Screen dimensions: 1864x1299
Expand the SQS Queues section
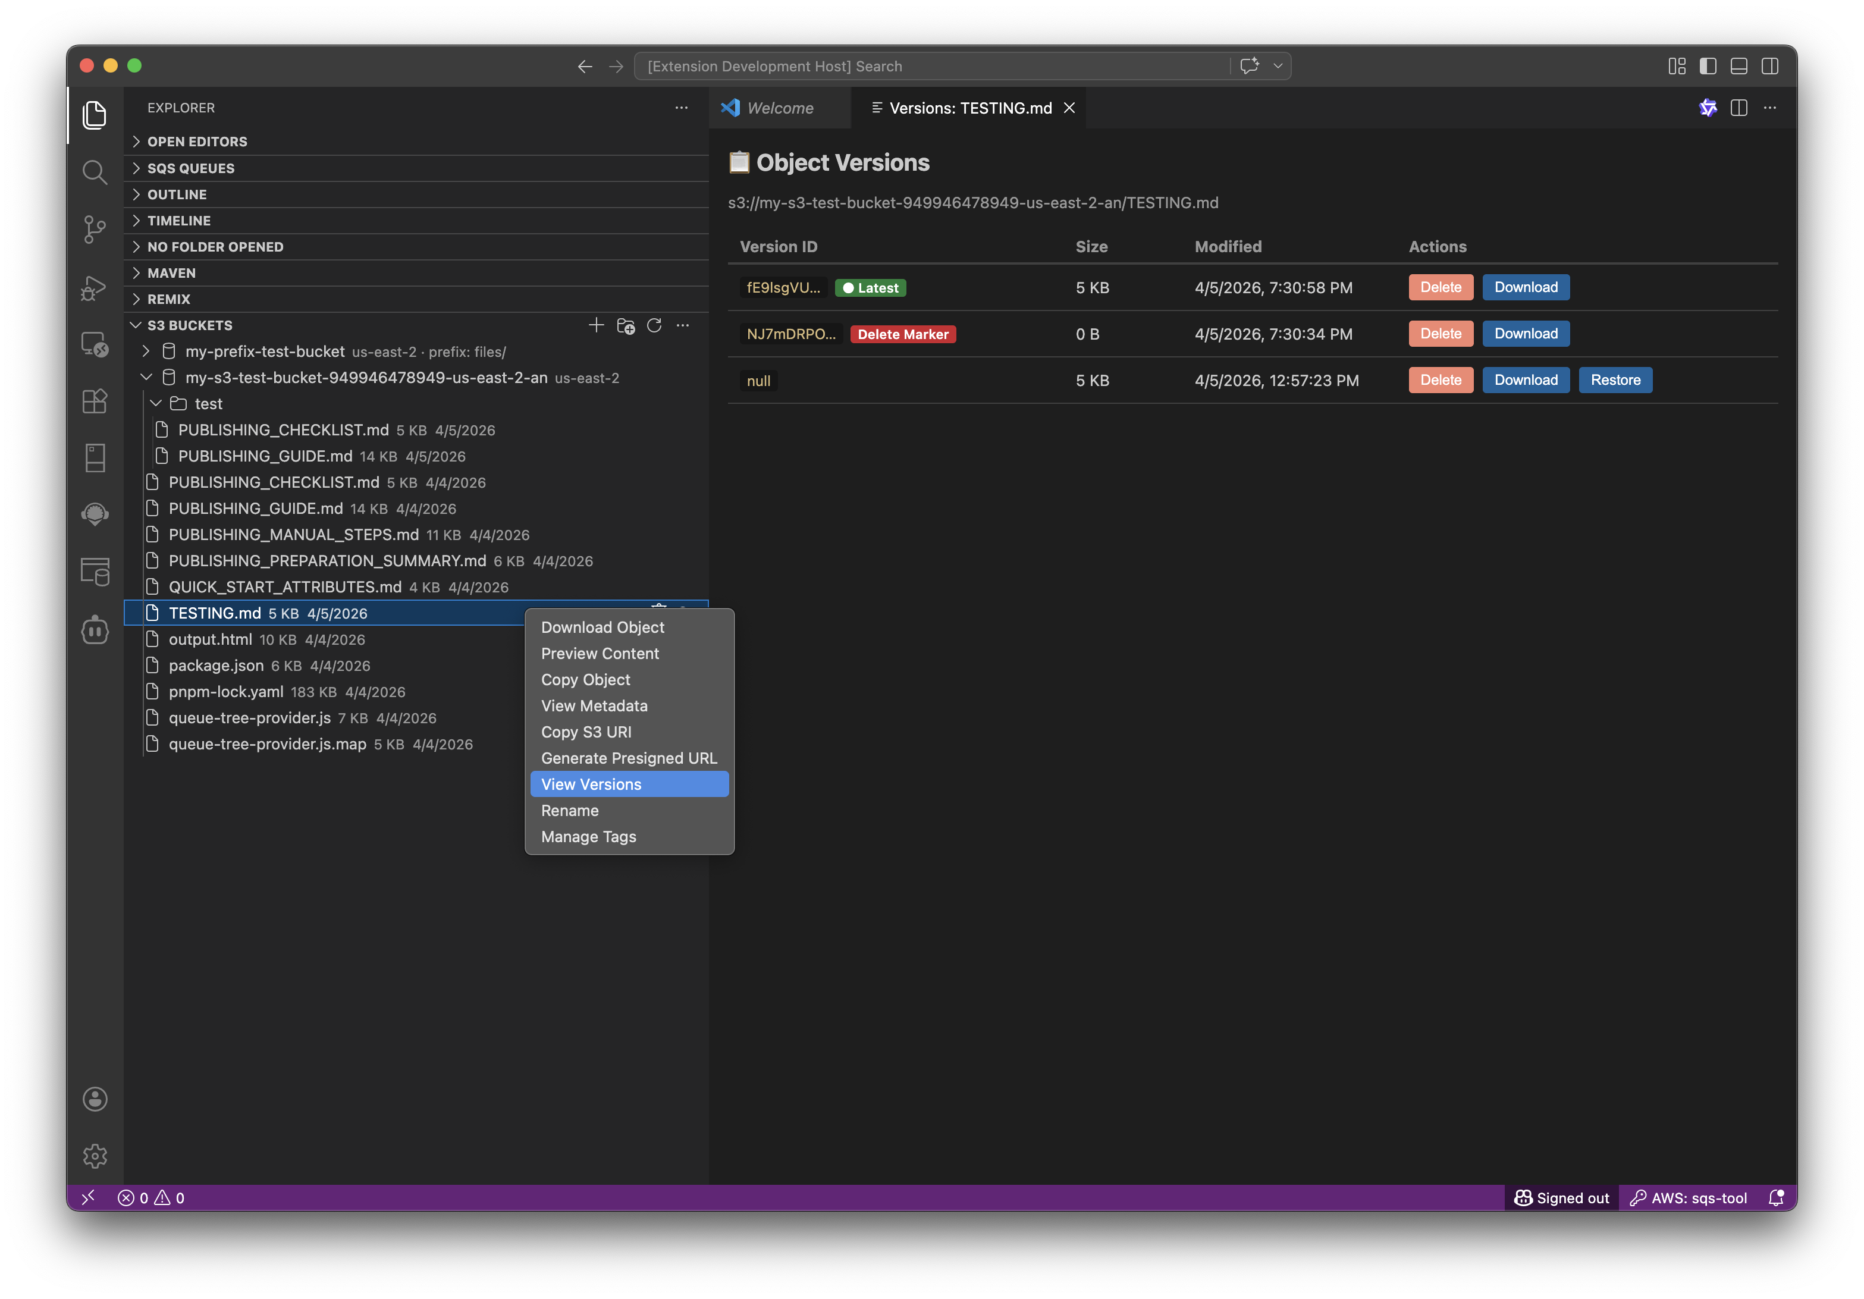pos(416,168)
